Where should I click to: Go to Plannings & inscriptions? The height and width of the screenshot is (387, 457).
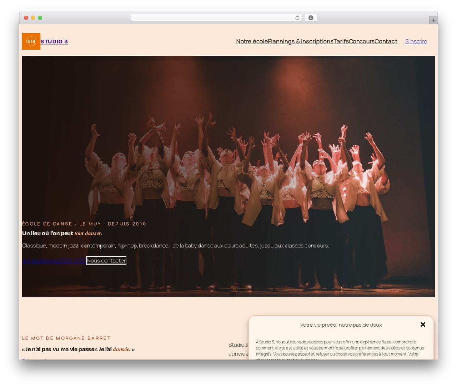pos(300,41)
